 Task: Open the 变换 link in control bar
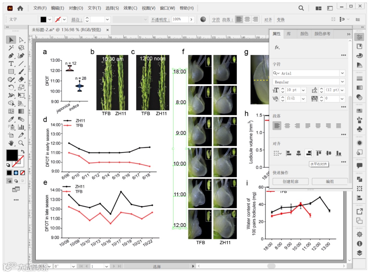click(281, 20)
